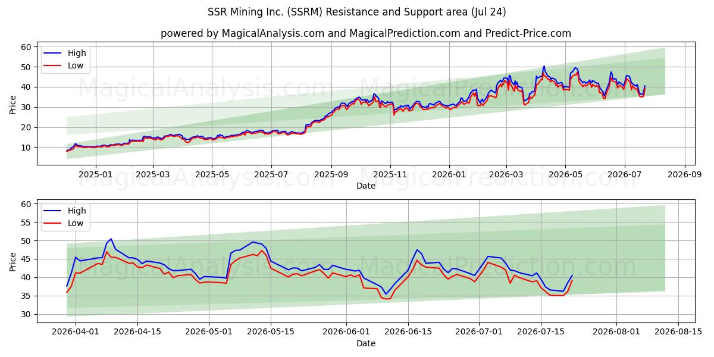Click the 'Date' axis title under upper chart

pos(366,186)
